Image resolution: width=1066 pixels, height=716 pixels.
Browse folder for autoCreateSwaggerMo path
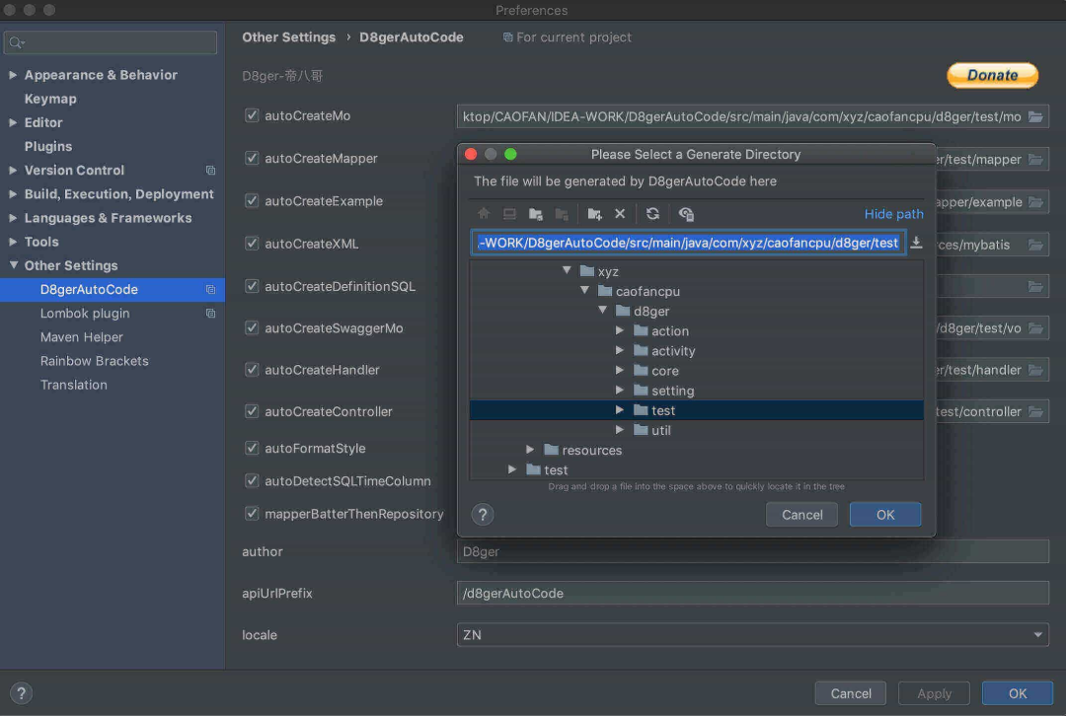[x=1035, y=328]
